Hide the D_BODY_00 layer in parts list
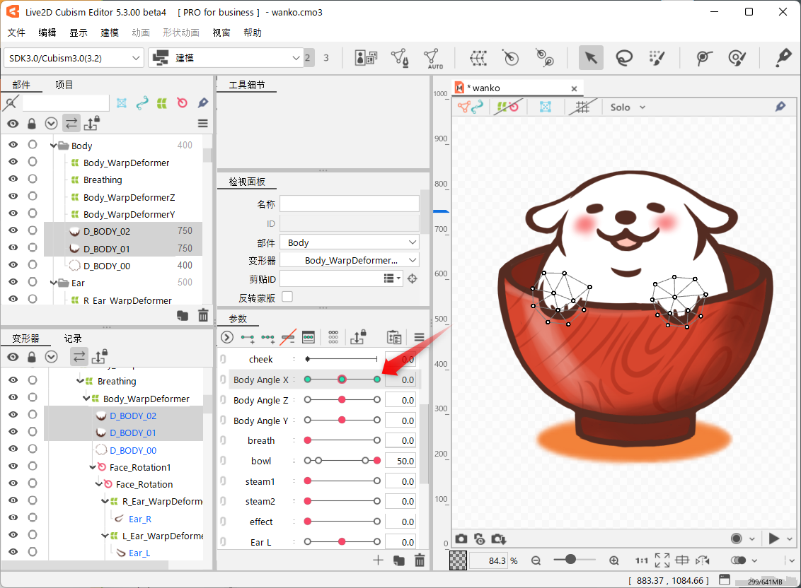This screenshot has height=588, width=801. (x=13, y=266)
